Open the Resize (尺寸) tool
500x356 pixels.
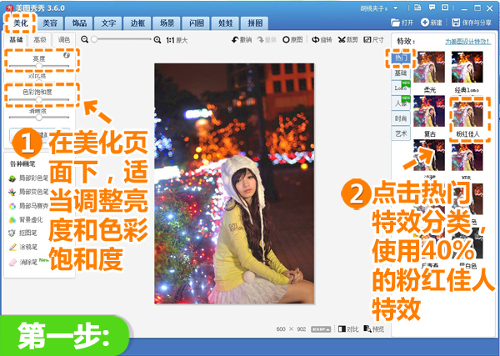tap(373, 39)
